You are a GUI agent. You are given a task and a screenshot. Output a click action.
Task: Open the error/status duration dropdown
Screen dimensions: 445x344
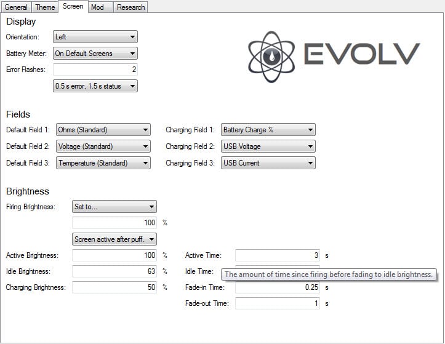pyautogui.click(x=95, y=86)
